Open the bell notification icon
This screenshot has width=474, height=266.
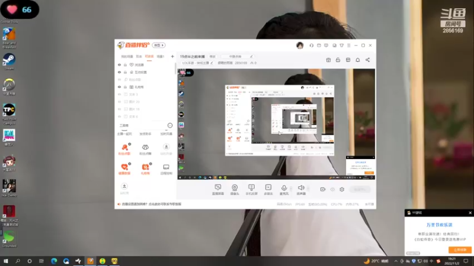point(358,60)
